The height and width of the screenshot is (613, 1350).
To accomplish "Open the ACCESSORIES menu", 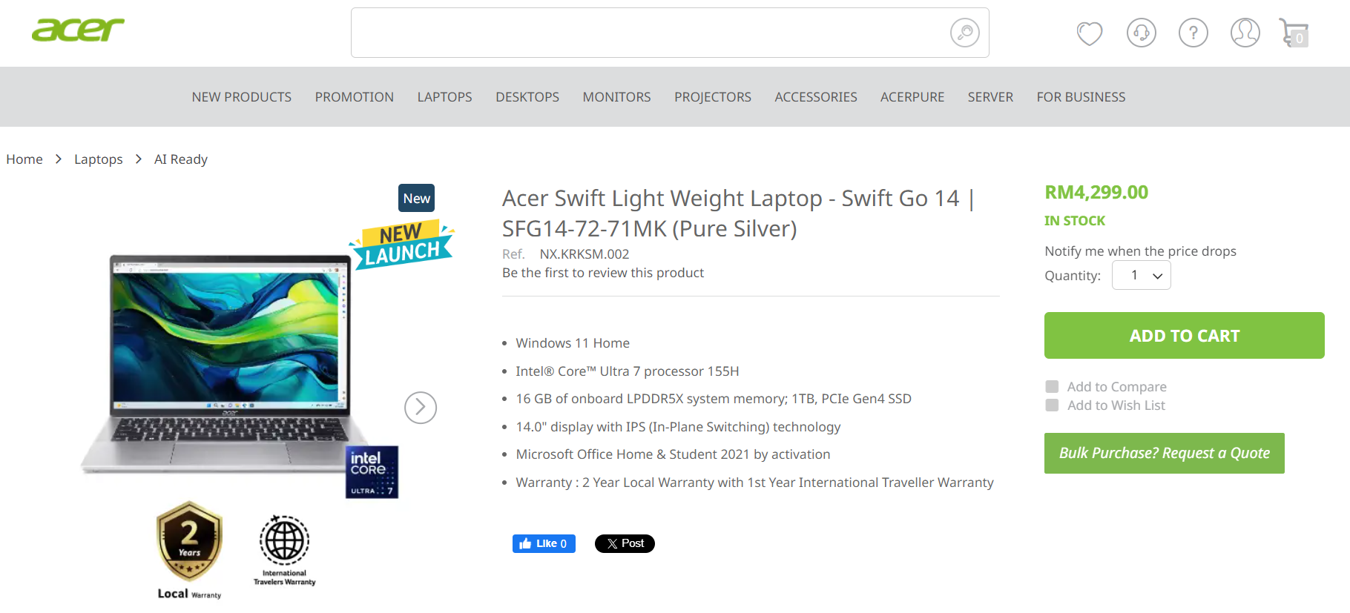I will click(x=816, y=97).
